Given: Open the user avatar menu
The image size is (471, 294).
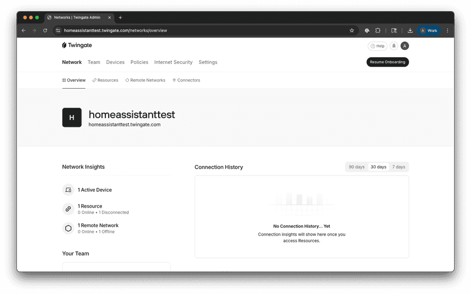Looking at the screenshot, I should click(x=405, y=45).
